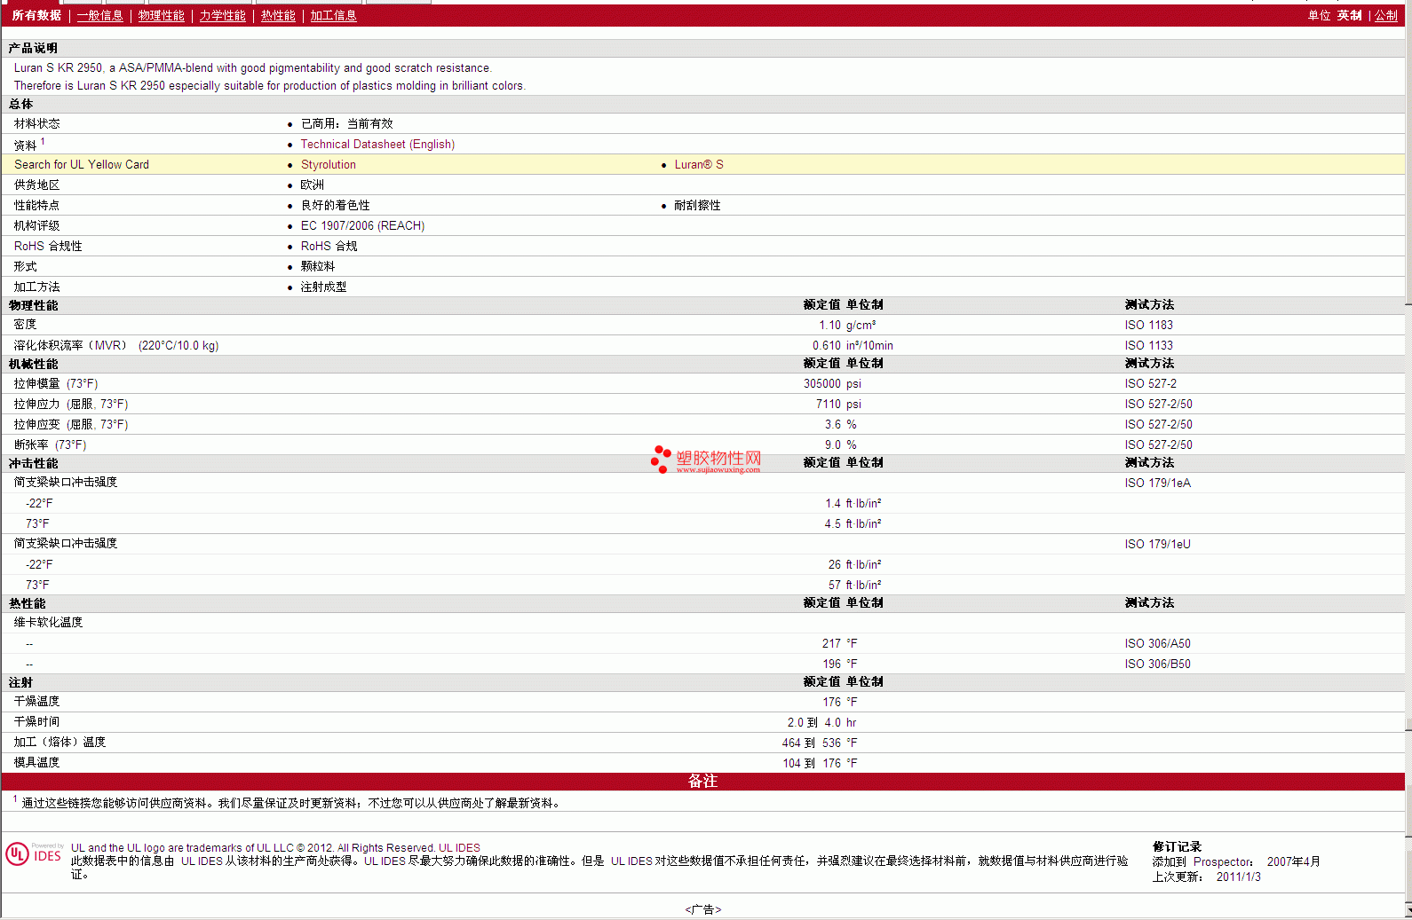Viewport: 1412px width, 920px height.
Task: Click the 冲击性能 section header
Action: [33, 463]
